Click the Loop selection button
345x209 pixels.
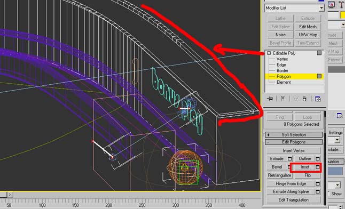308,117
